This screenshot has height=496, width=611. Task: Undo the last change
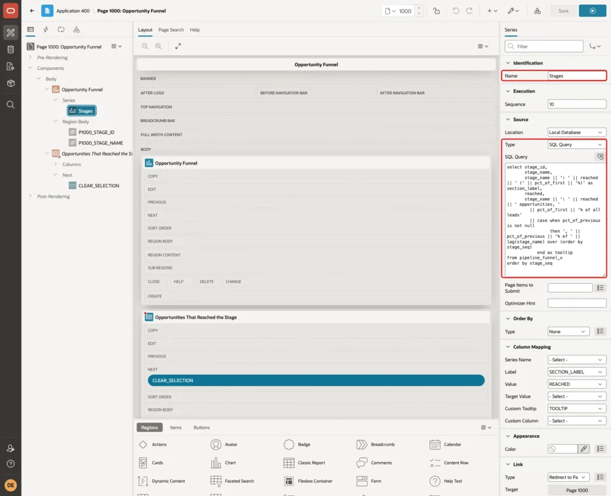point(455,11)
